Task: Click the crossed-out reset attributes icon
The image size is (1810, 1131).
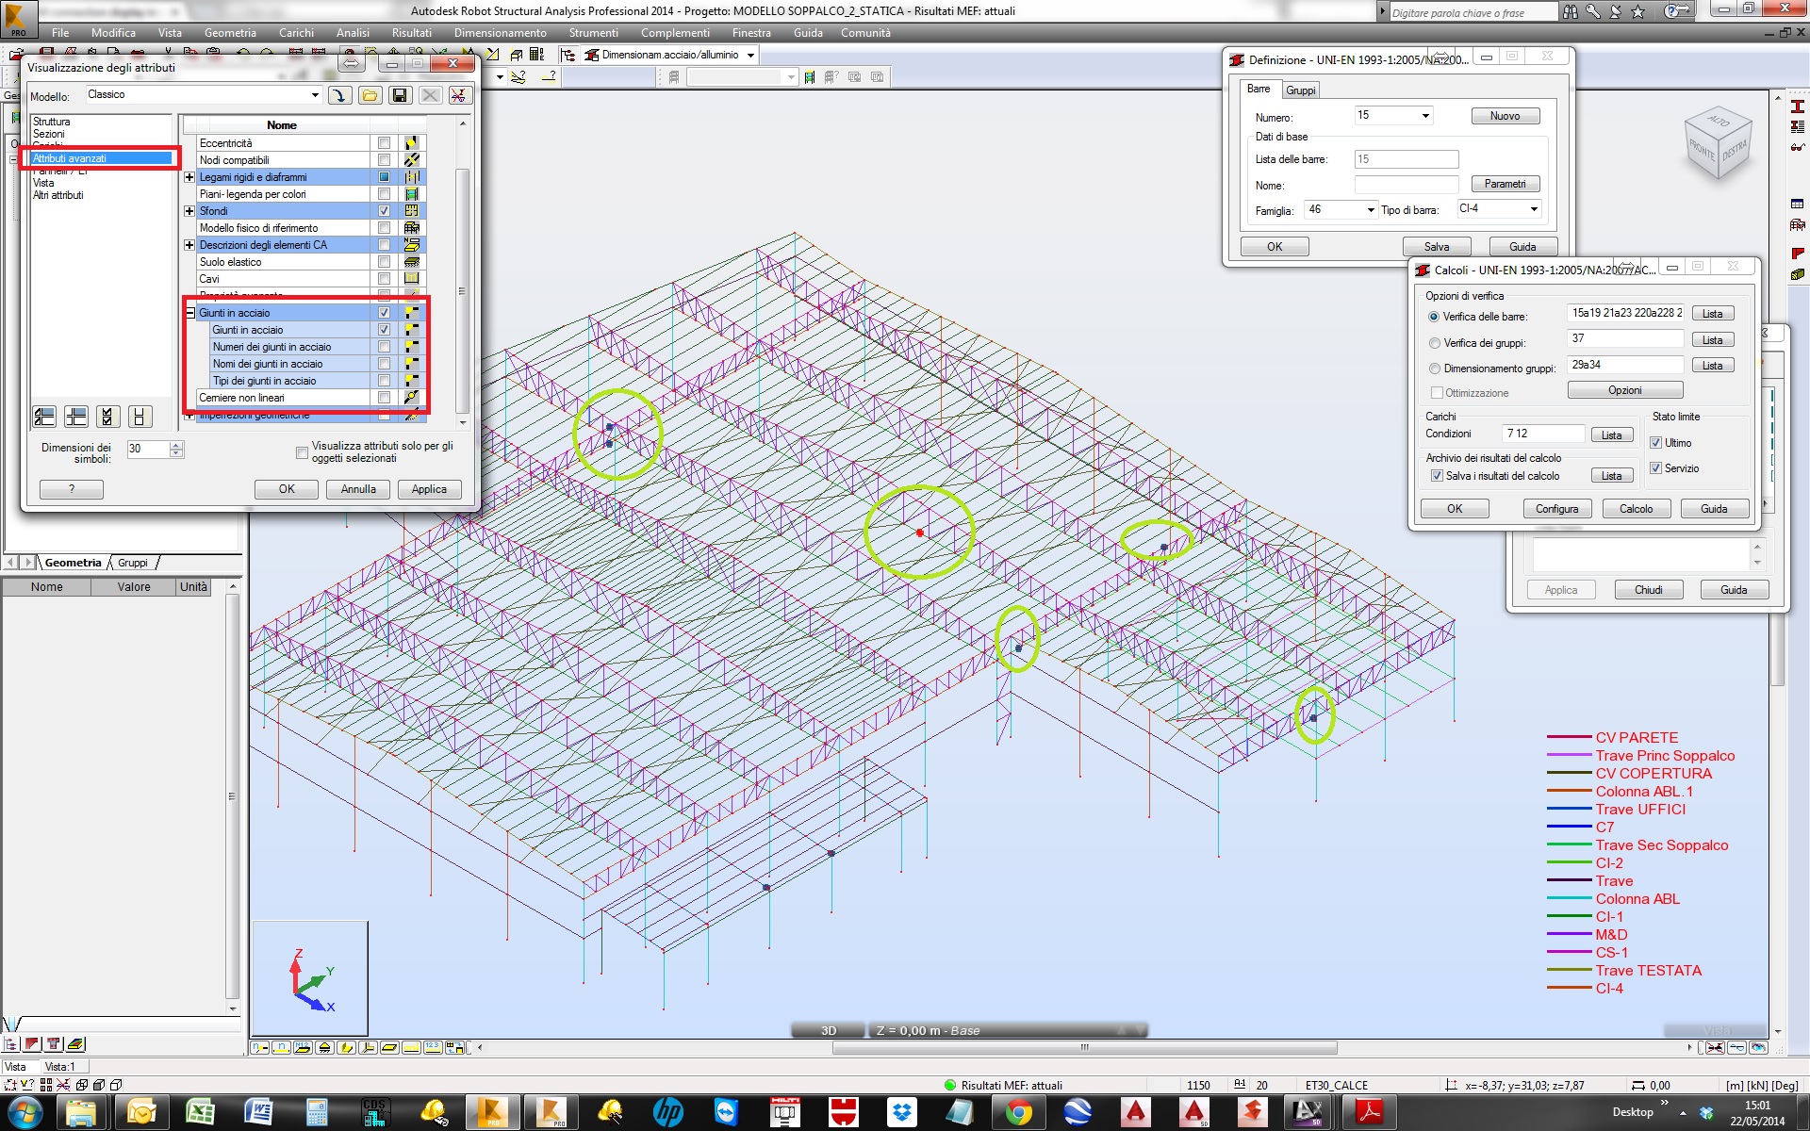Action: pos(459,95)
